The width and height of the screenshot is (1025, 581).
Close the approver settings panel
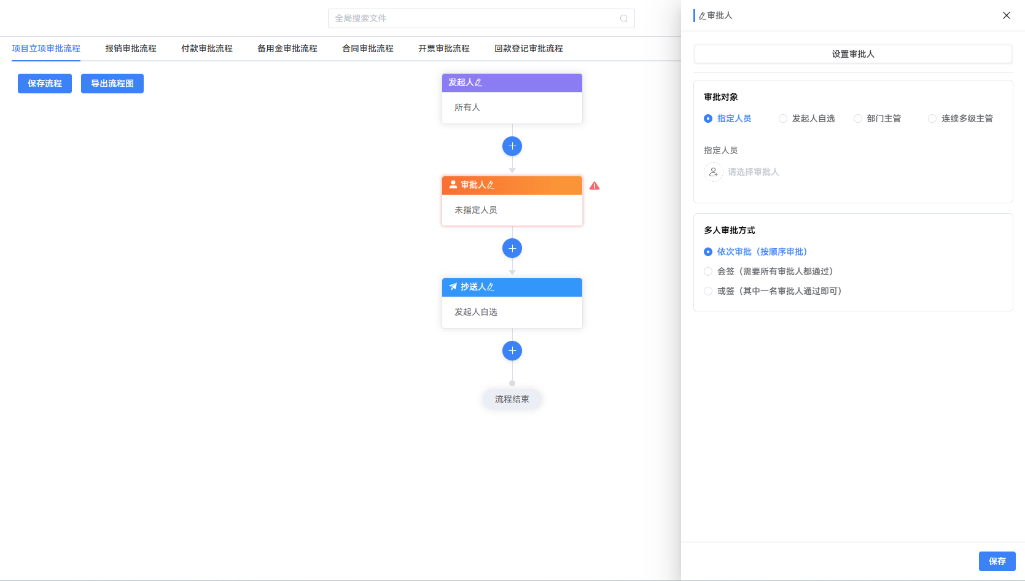[1006, 15]
